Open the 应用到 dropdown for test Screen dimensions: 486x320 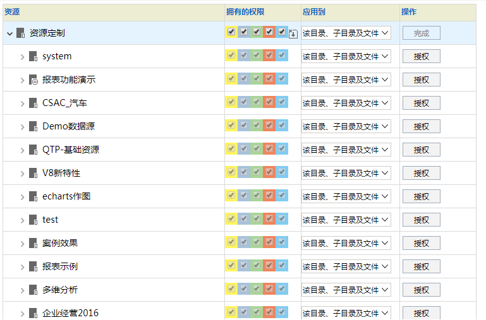point(346,220)
